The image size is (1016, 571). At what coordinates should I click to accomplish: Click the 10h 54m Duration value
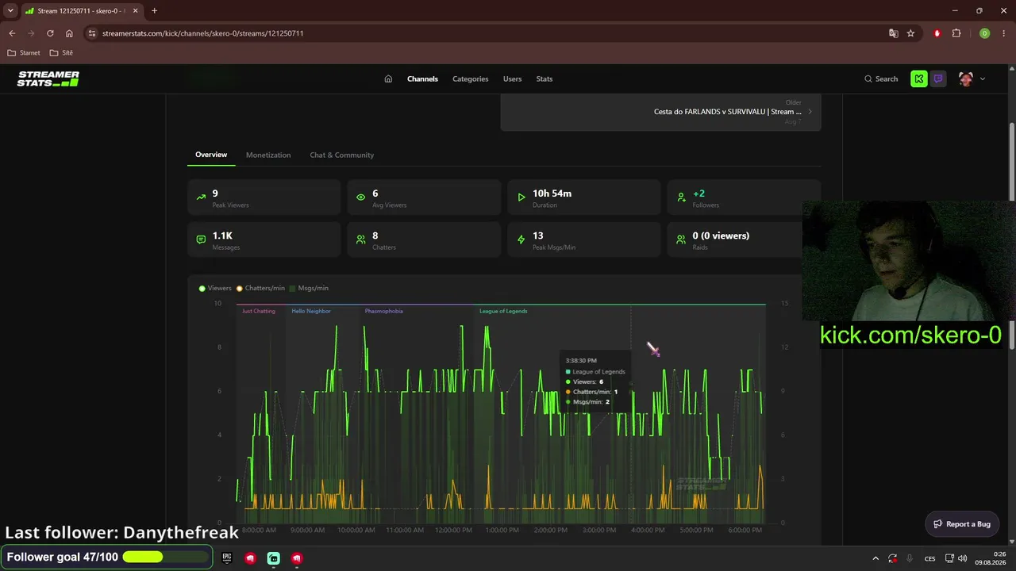(x=552, y=194)
